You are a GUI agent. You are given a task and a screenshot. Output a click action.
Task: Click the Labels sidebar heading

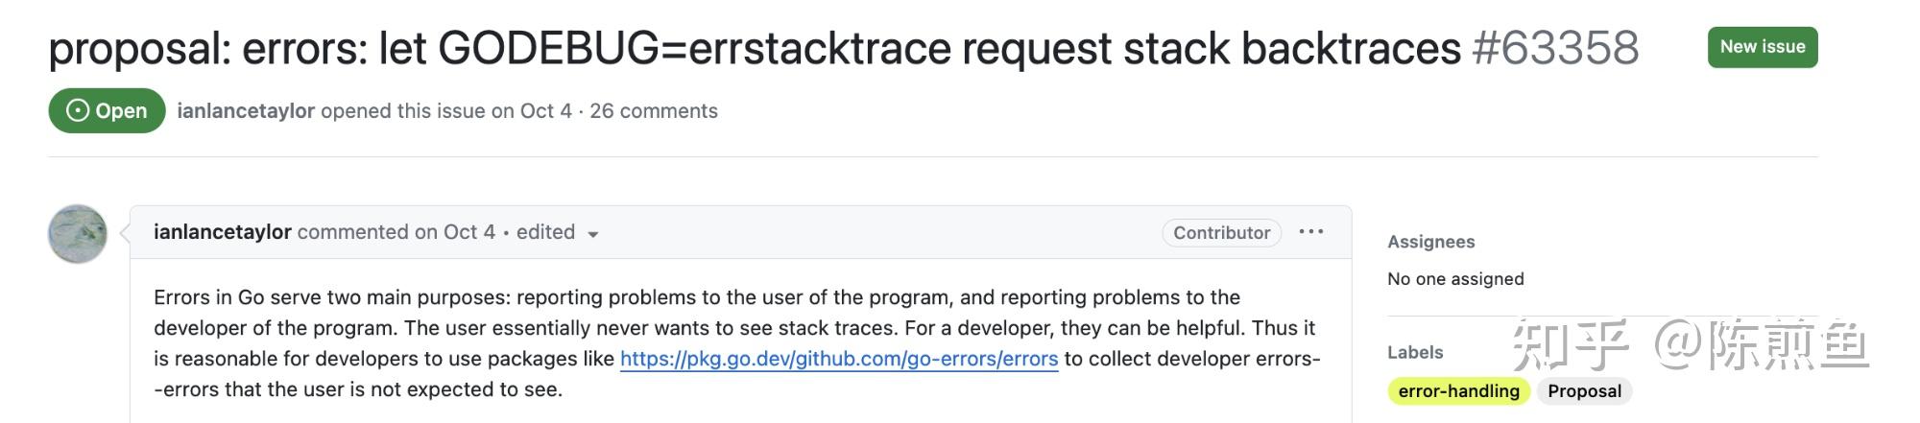[1415, 352]
